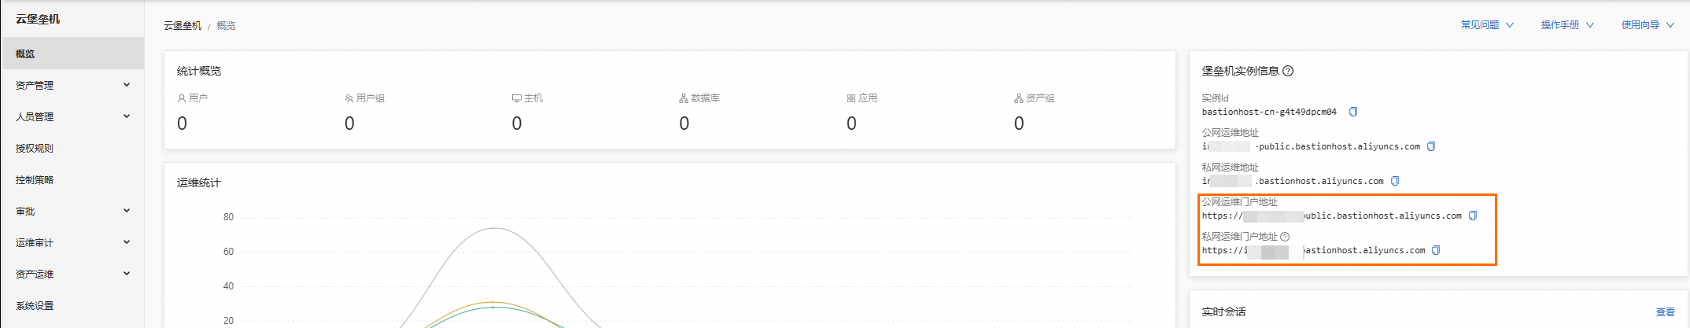
Task: Click the peak point on 运维统计 chart
Action: click(x=493, y=228)
